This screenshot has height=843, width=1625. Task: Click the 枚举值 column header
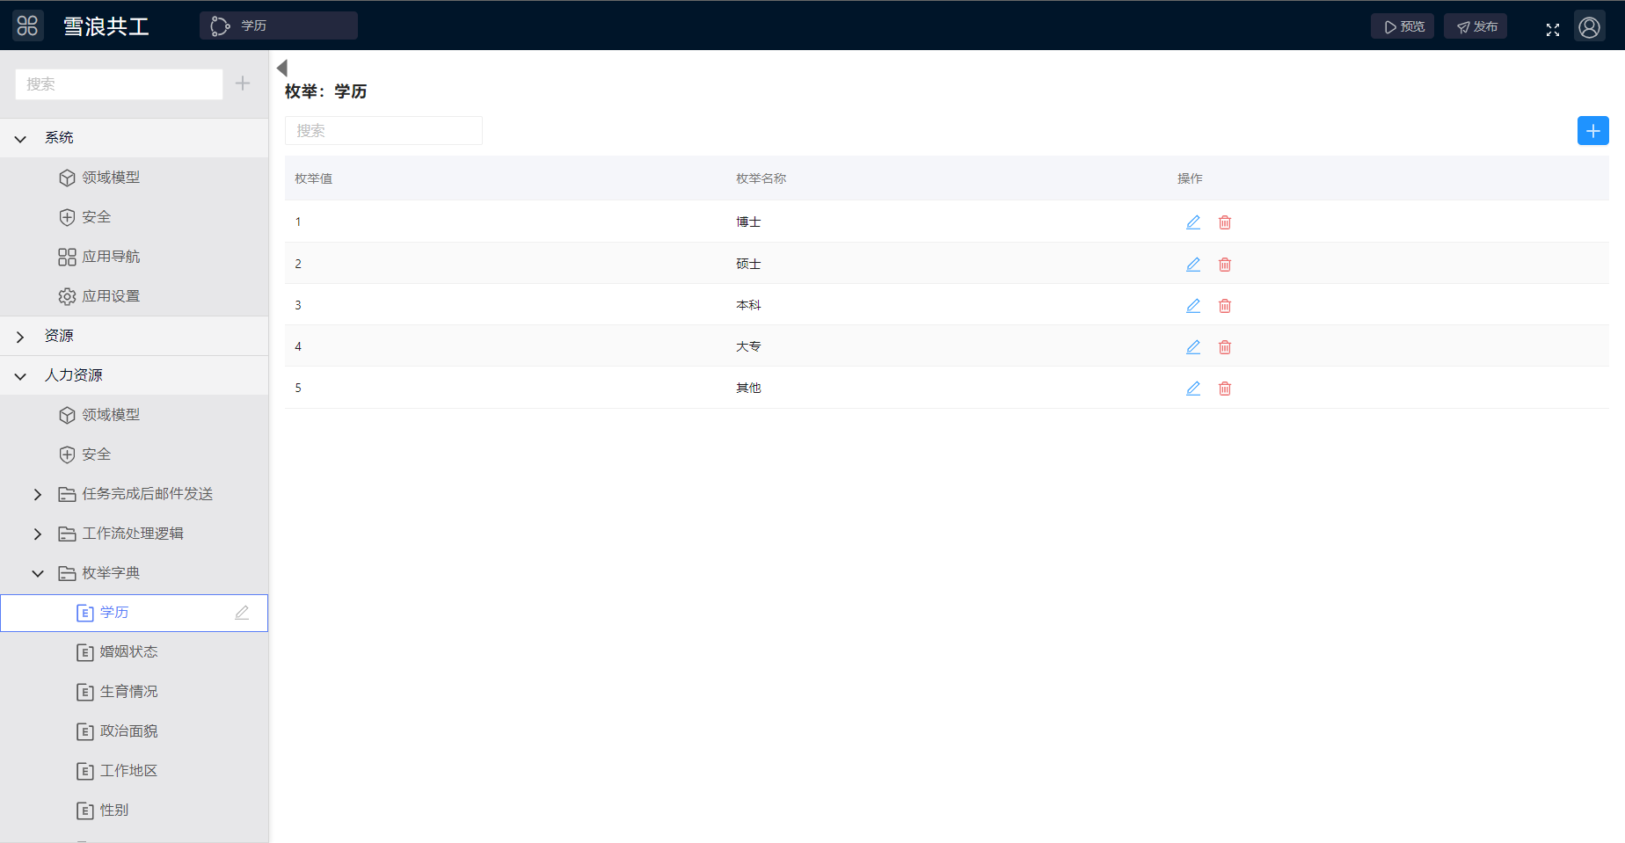tap(314, 178)
